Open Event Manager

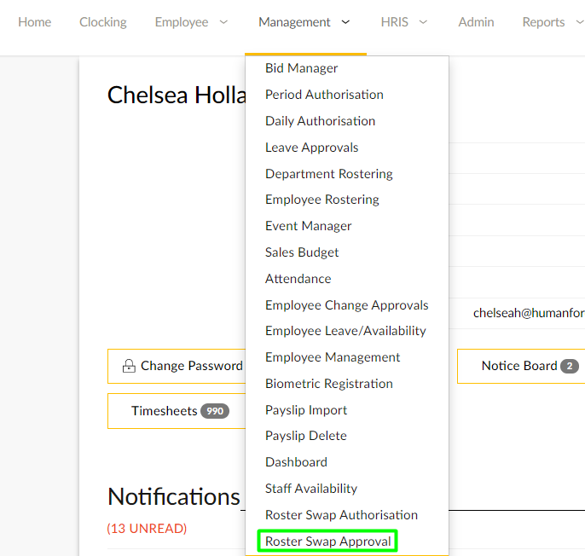tap(308, 226)
